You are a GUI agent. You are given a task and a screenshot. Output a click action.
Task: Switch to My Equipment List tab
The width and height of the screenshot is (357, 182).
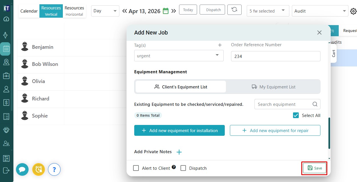[x=273, y=87]
